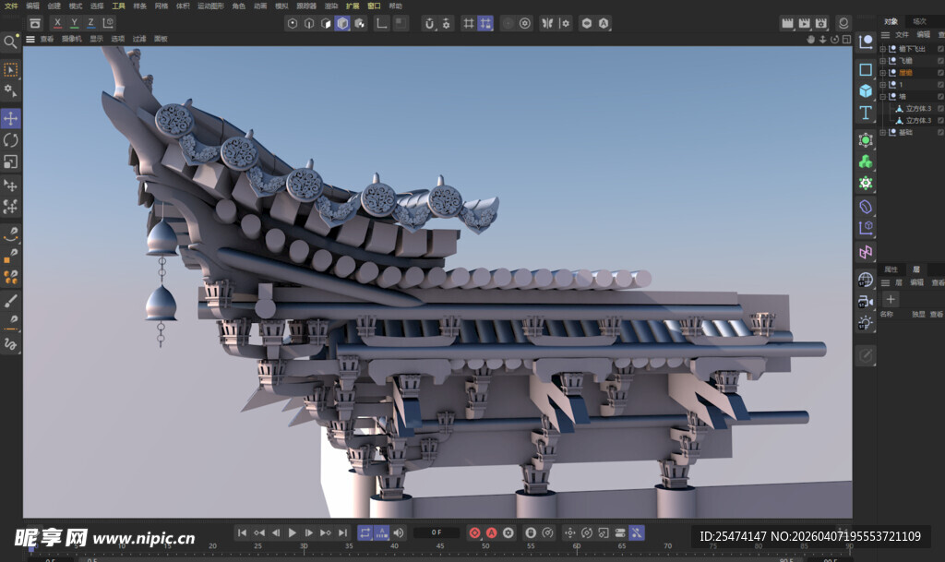
Task: Expand the 飞檐 object in hierarchy
Action: pos(882,60)
